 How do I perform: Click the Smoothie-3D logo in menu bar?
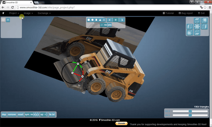pyautogui.click(x=3, y=13)
